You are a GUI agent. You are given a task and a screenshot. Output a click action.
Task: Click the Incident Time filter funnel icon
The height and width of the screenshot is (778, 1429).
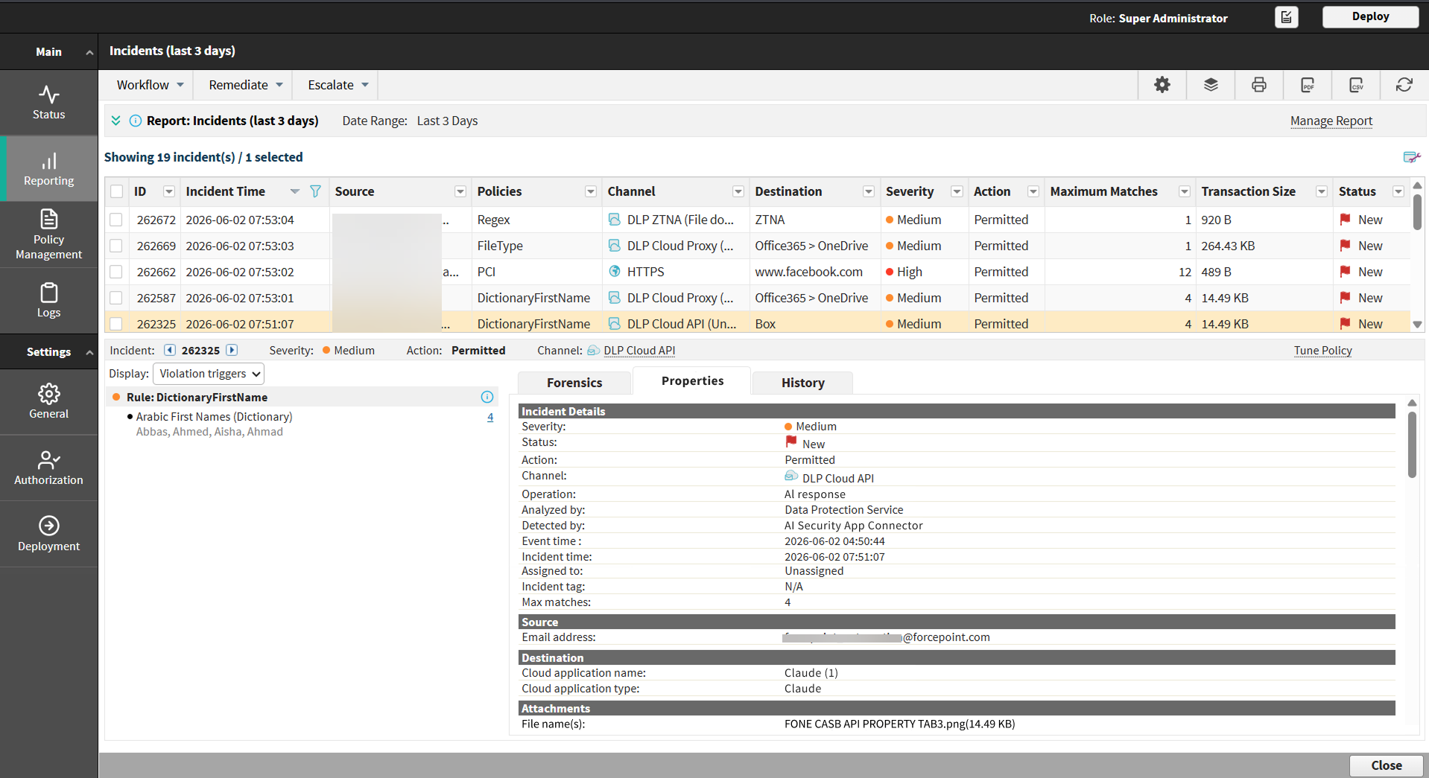tap(315, 191)
